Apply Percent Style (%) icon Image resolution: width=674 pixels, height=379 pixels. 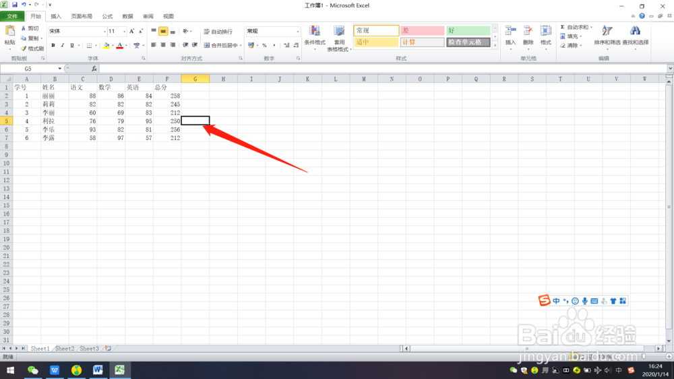(x=264, y=45)
